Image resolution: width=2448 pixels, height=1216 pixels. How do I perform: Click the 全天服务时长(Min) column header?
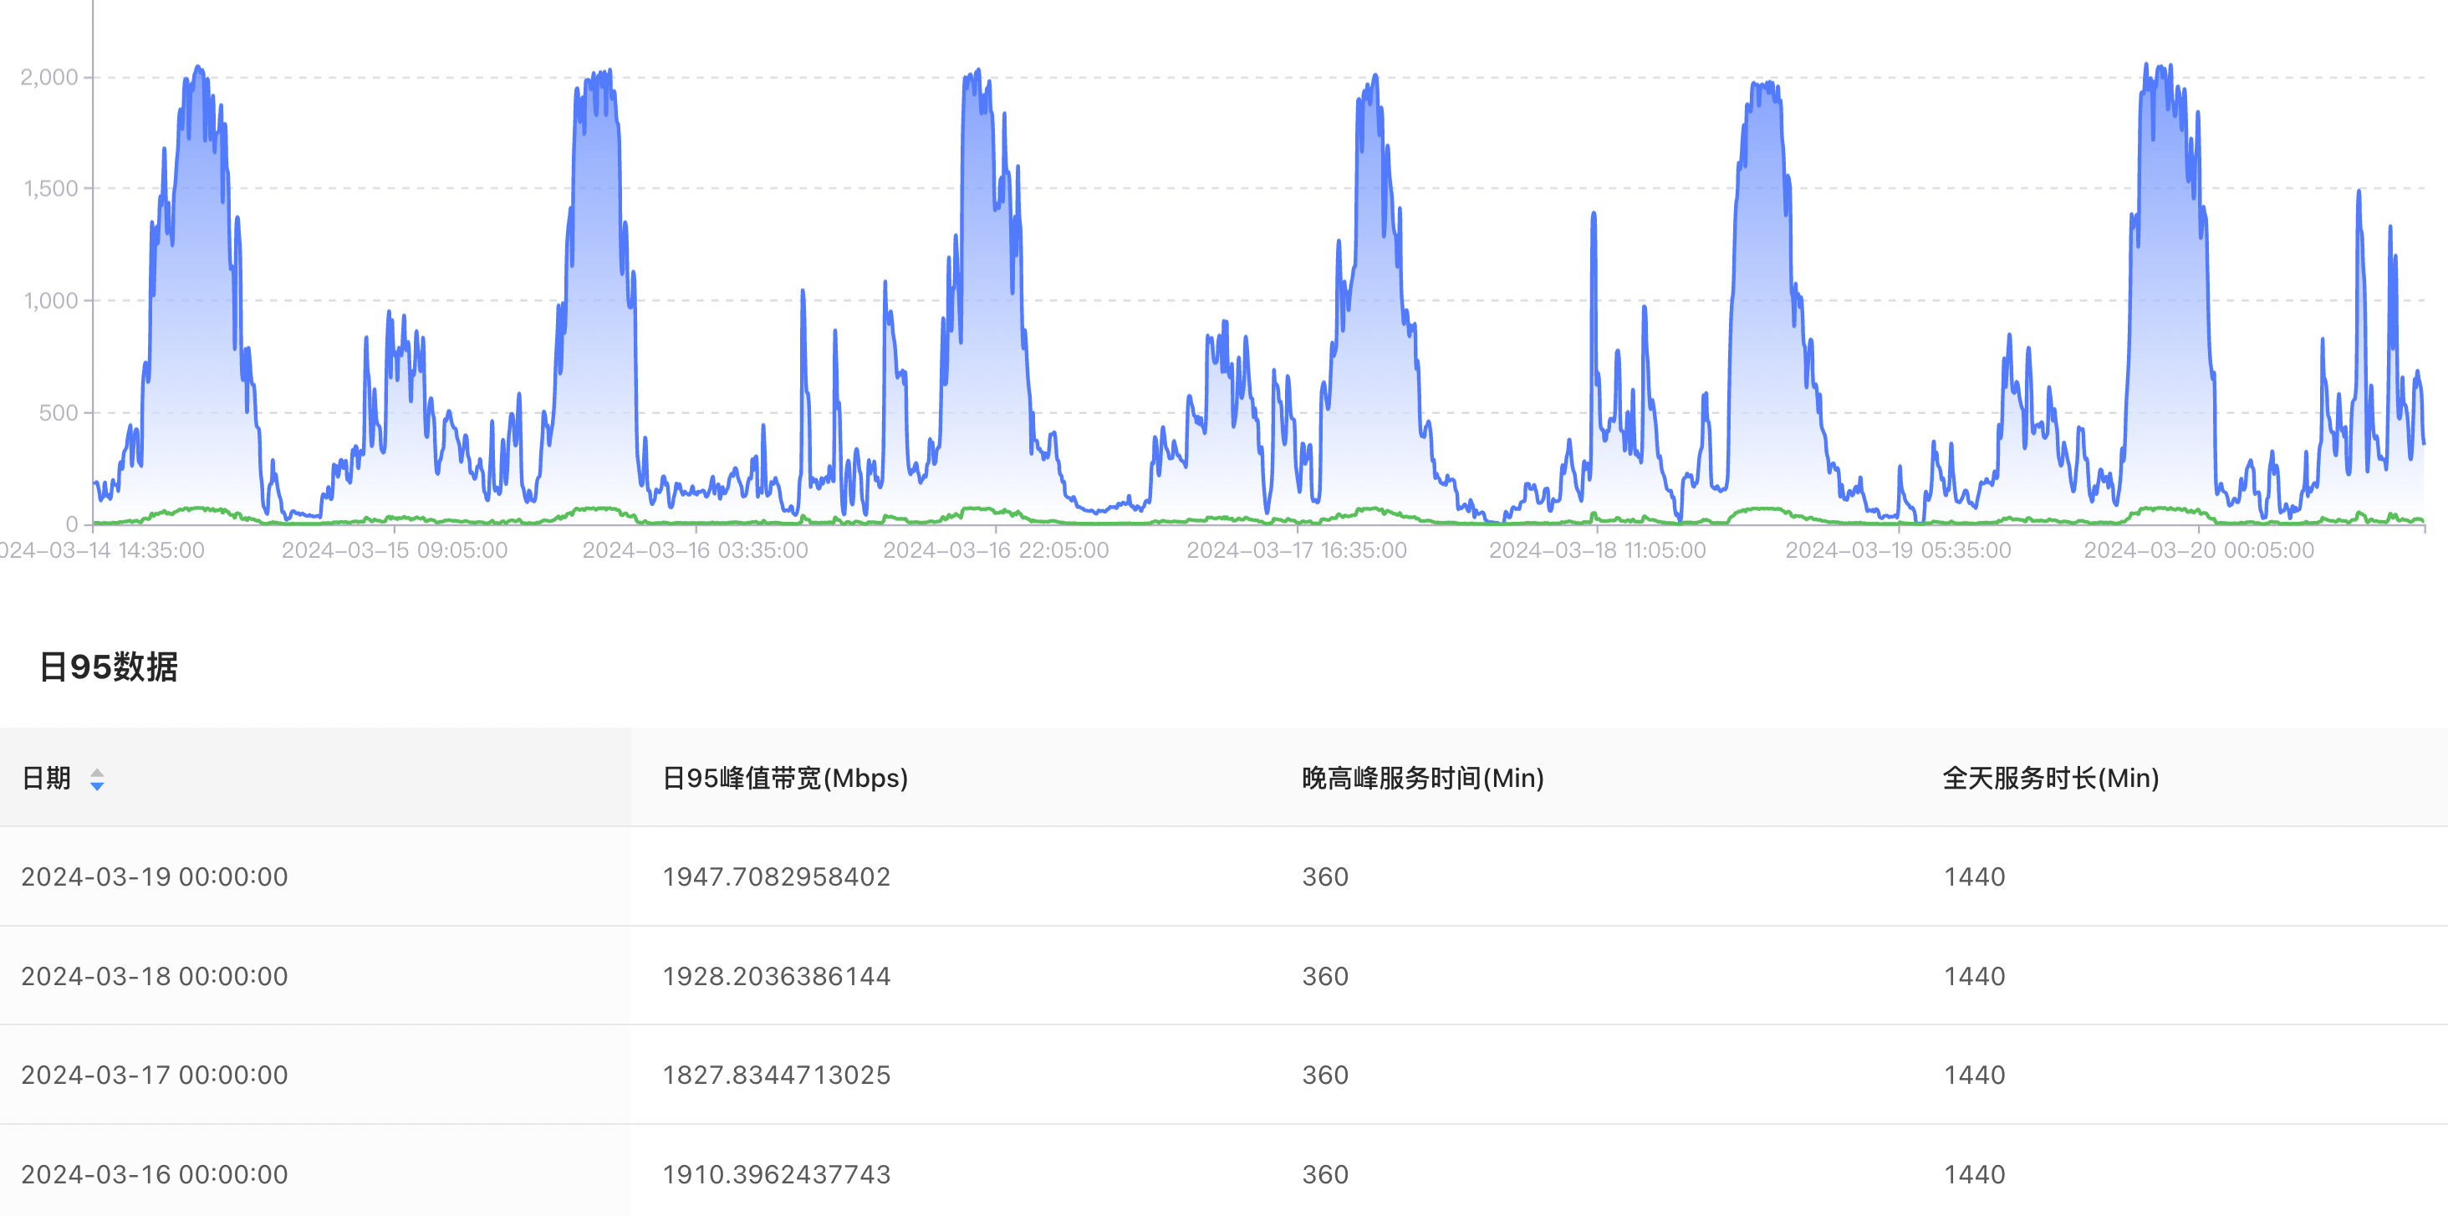click(x=2051, y=778)
